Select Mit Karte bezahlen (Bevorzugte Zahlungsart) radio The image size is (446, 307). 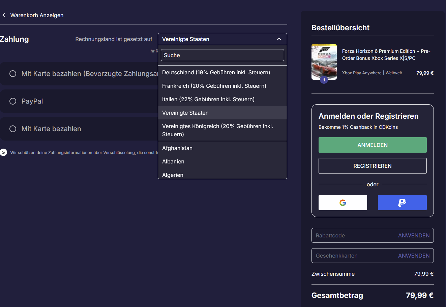click(x=13, y=74)
